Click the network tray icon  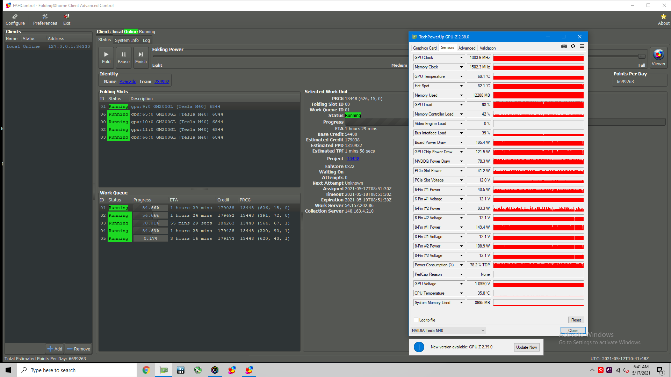pyautogui.click(x=618, y=370)
